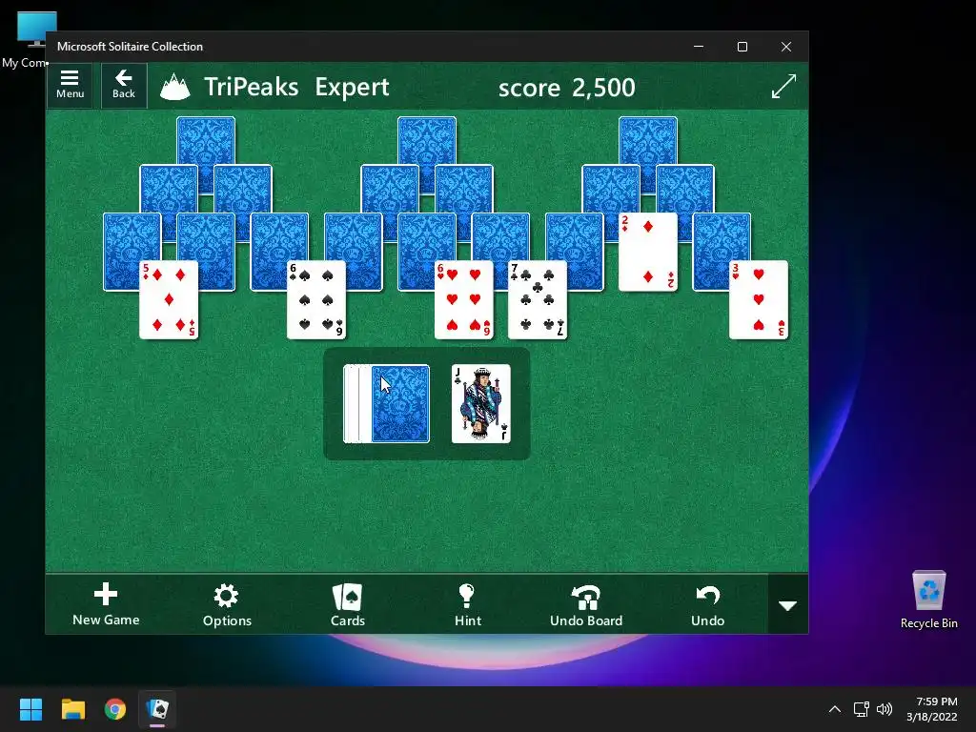Click Solitaire Collection taskbar icon
Screen dimensions: 976x732
click(157, 709)
